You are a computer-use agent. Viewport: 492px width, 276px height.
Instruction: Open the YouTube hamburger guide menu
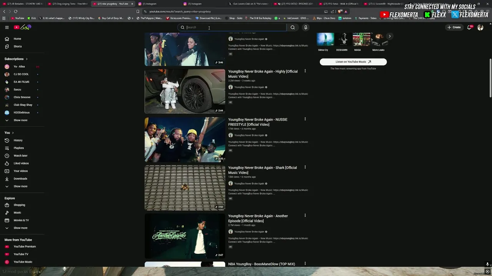coord(7,27)
